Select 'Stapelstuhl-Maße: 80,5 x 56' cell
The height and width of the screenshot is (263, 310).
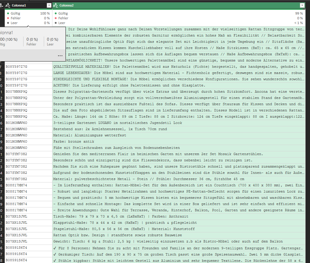pos(179,229)
